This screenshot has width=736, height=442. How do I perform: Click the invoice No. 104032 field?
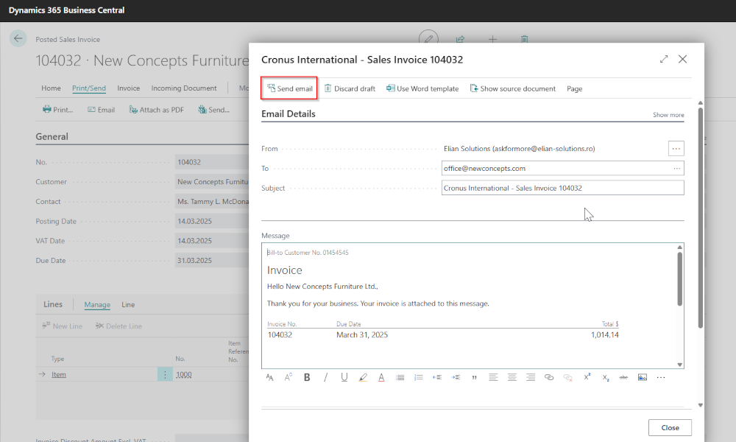(x=212, y=162)
